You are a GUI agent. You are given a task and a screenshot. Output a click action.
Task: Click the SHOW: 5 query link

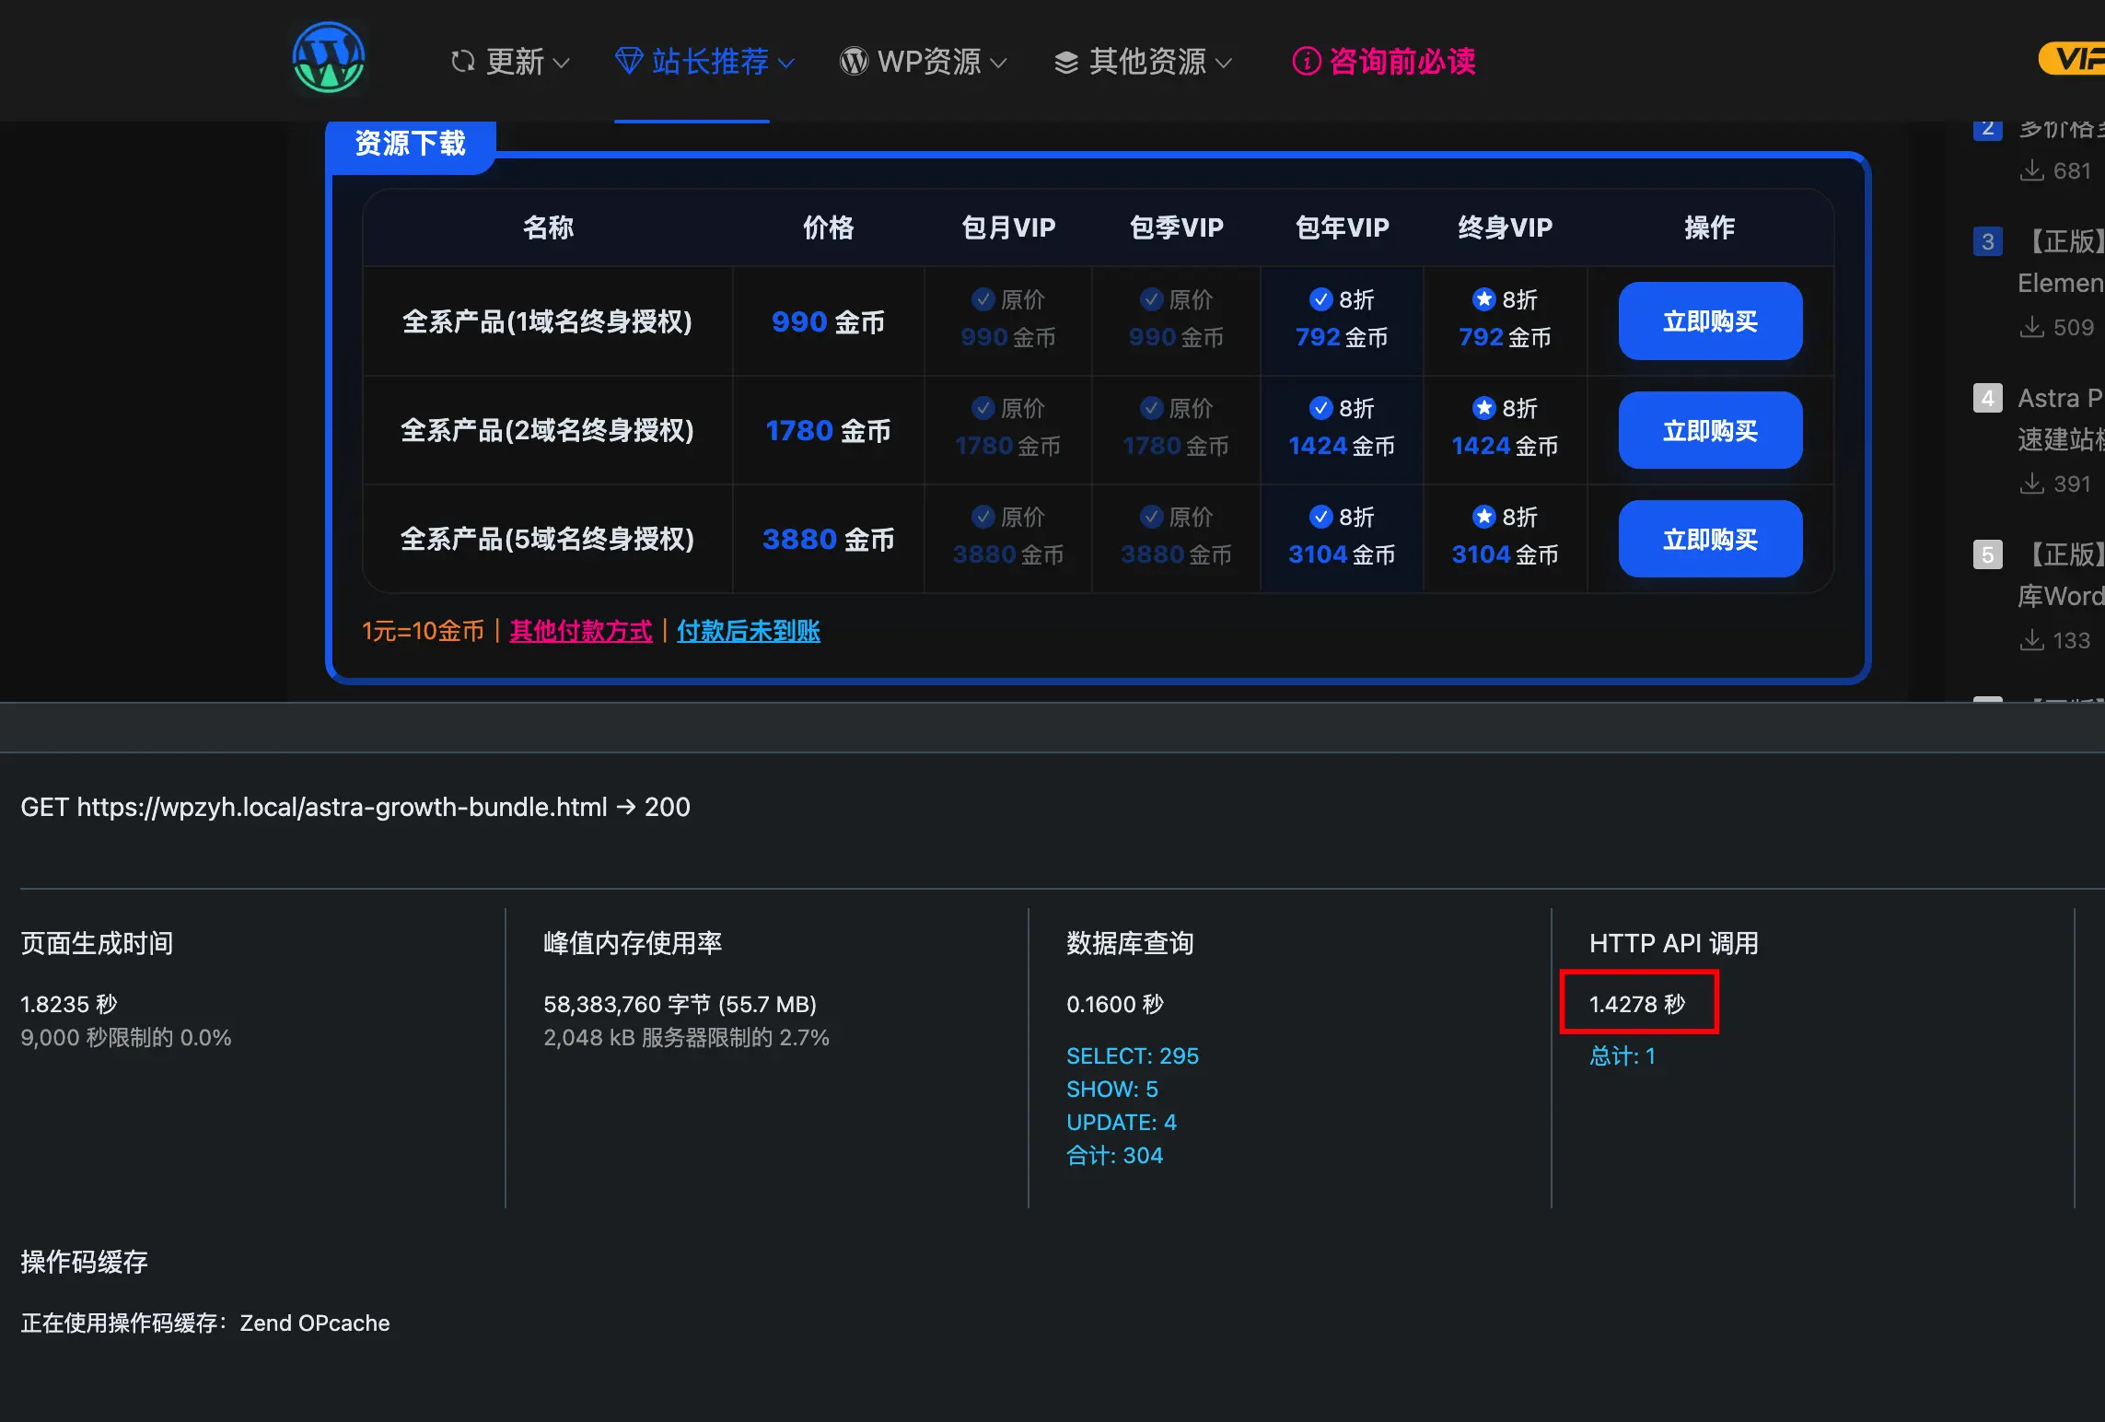click(1112, 1089)
